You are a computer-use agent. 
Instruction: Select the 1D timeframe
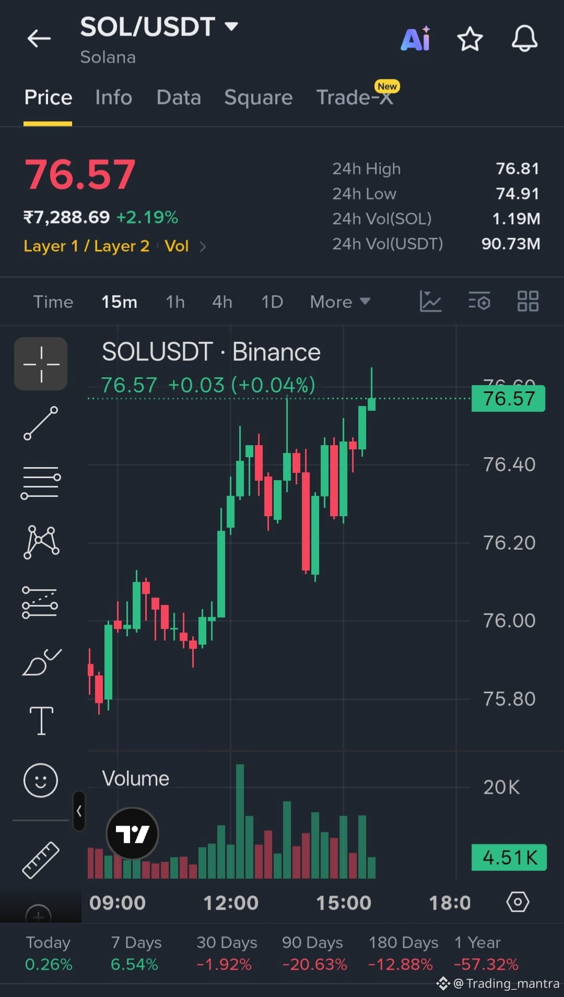tap(272, 302)
